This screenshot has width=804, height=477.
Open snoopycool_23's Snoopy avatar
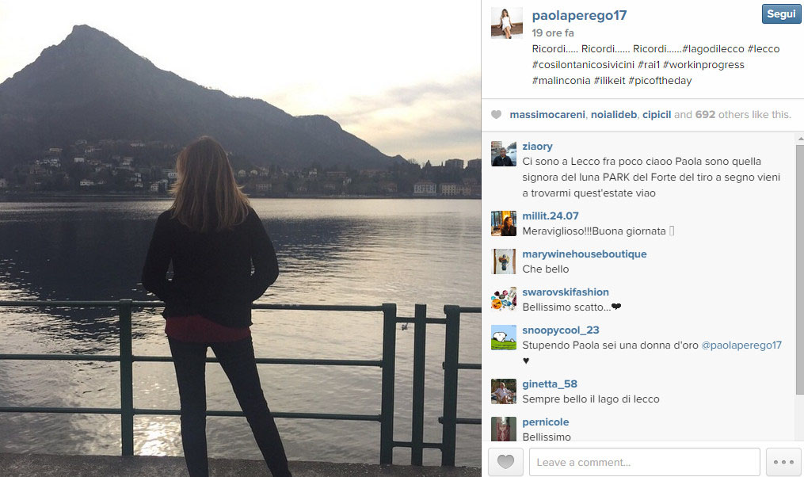504,338
